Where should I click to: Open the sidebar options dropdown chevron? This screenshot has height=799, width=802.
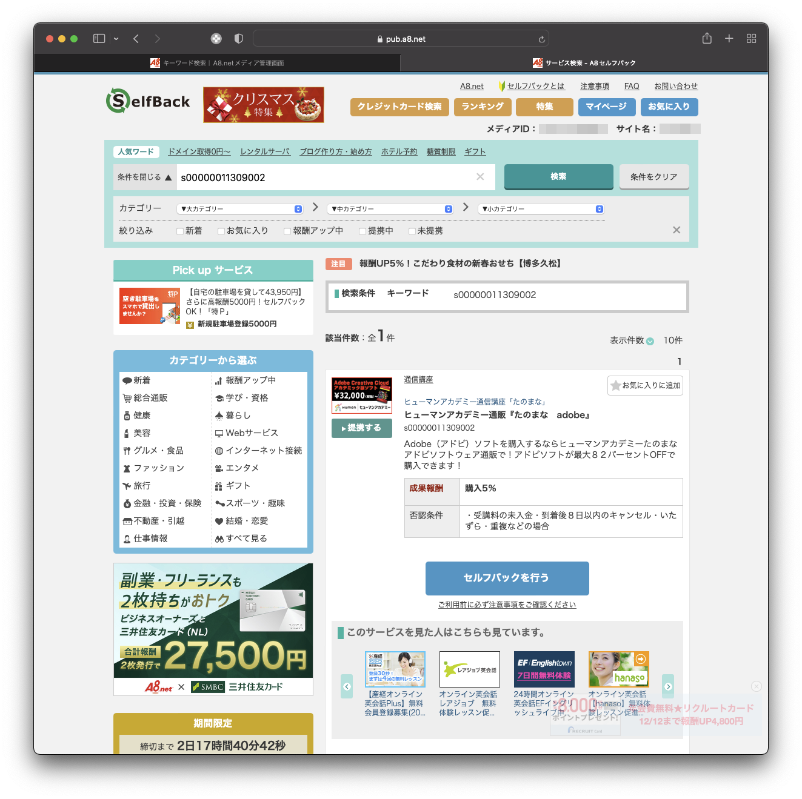click(116, 39)
